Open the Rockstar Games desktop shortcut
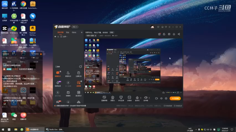Viewport: 236px width, 132px height. click(x=32, y=31)
